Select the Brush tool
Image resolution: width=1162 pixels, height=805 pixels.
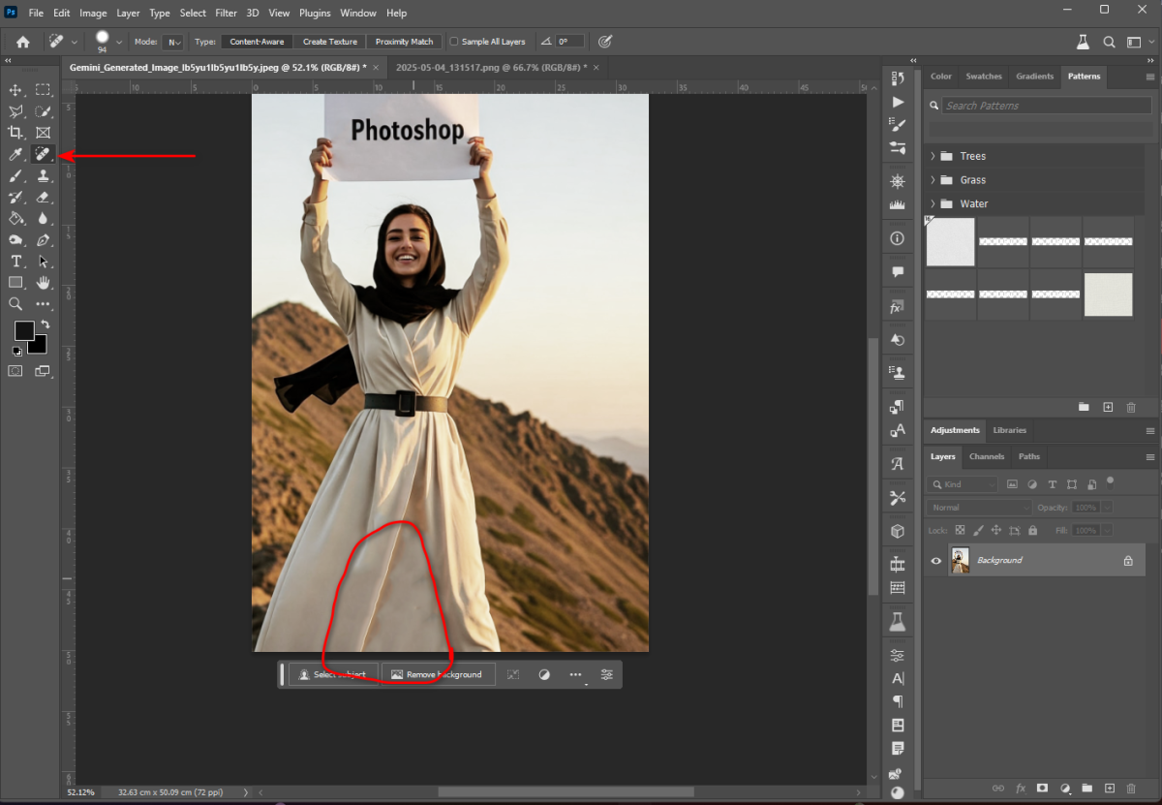tap(15, 175)
